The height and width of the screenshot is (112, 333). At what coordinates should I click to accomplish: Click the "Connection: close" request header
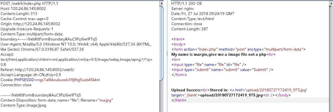coord(16,85)
